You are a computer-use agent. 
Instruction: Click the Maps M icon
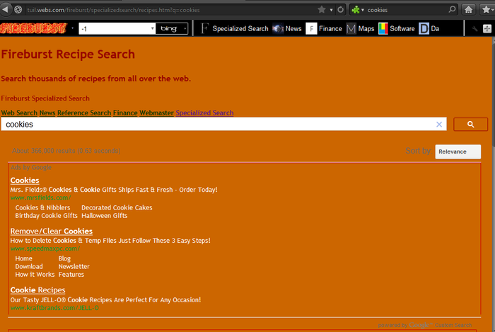tap(351, 29)
